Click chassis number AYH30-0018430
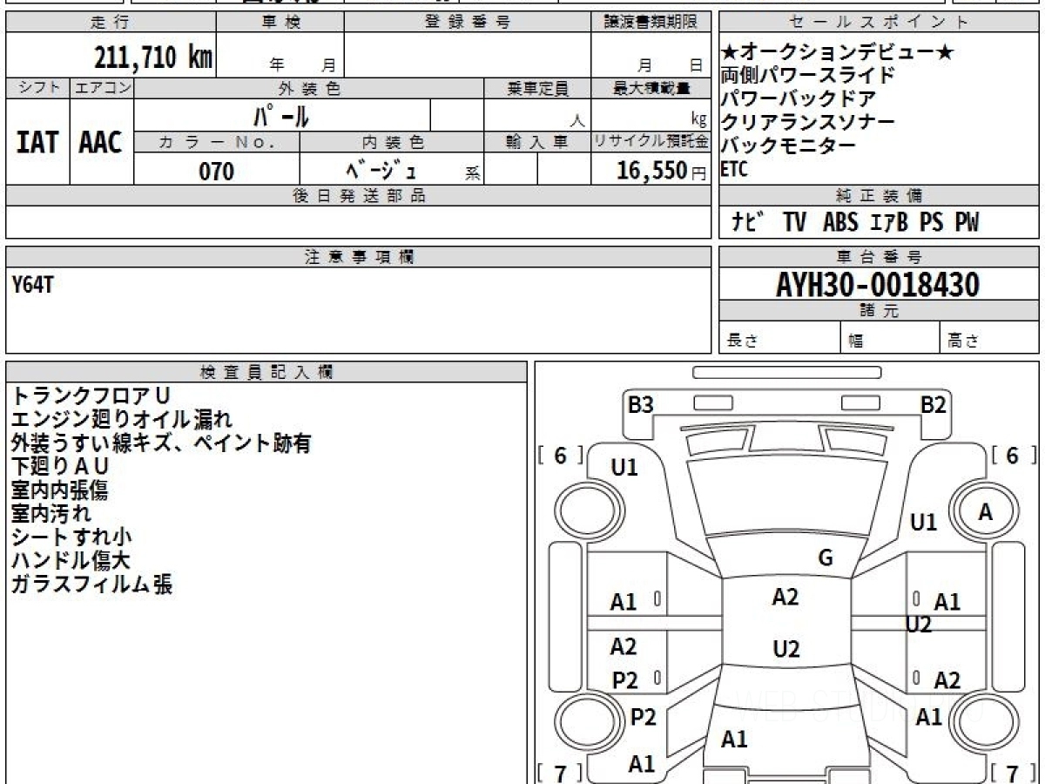The image size is (1045, 784). click(878, 285)
